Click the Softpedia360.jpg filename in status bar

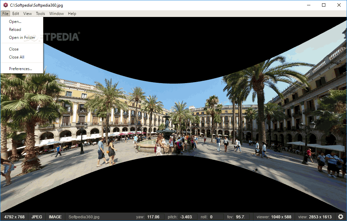coord(84,217)
